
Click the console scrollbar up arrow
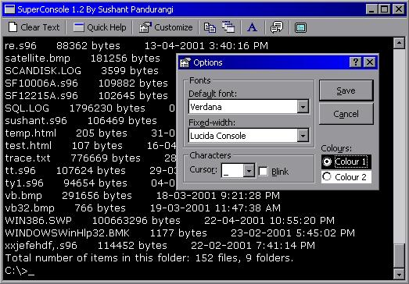click(399, 43)
